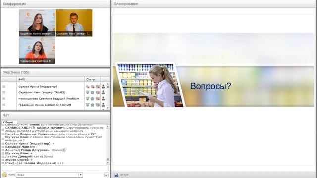Click the chat scrollbar thumb
The image size is (317, 178).
(108, 159)
